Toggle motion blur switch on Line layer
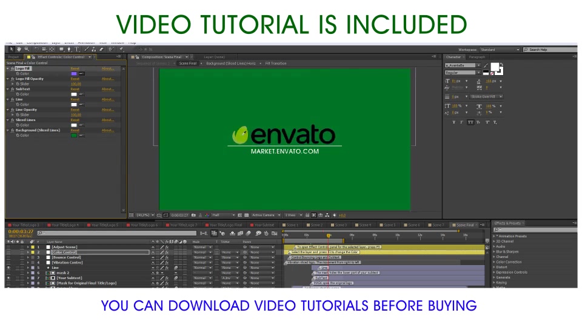 [x=176, y=268]
